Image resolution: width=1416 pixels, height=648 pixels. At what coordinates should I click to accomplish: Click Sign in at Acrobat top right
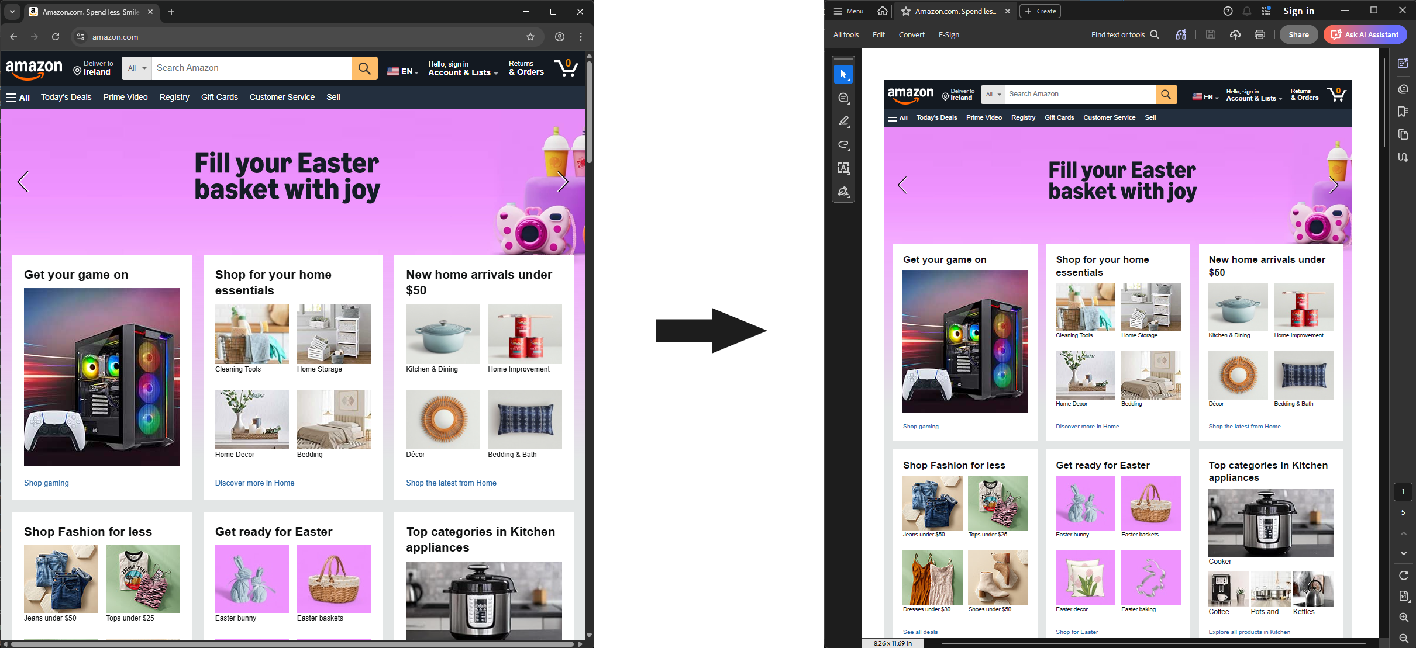click(1299, 11)
